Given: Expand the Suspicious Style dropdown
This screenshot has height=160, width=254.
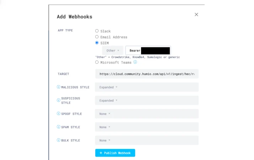Looking at the screenshot, I should (x=147, y=101).
